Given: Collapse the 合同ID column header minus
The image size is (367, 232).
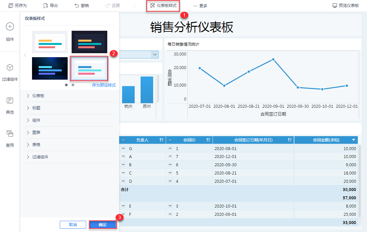Looking at the screenshot, I should pos(170,140).
